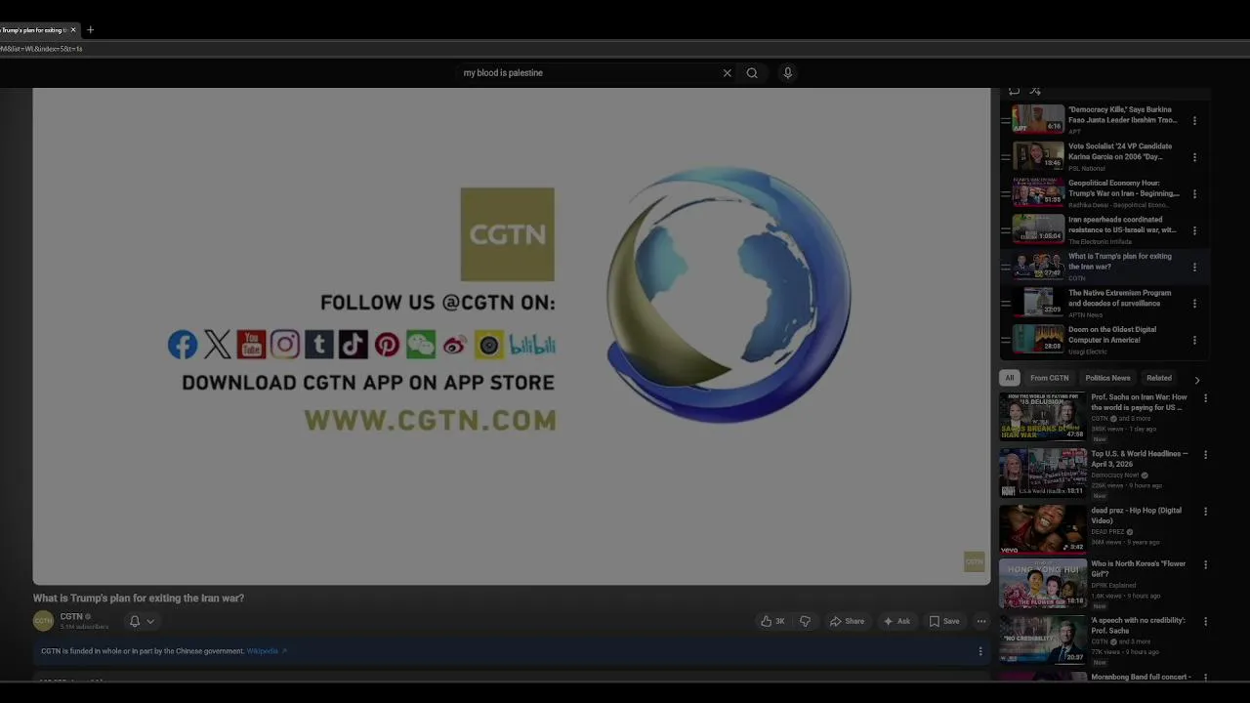This screenshot has height=703, width=1250.
Task: Click 'DPRK Explained' channel name text
Action: (x=1112, y=585)
